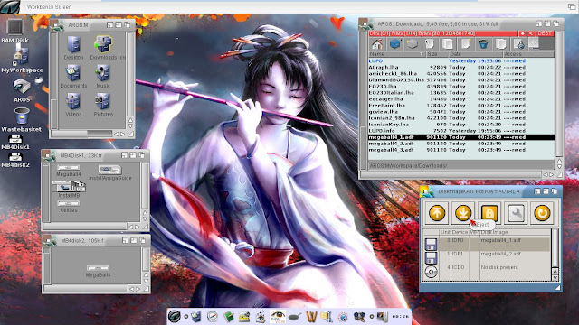Sort by the Size column header
Screen dimensions: 579x325
436,54
